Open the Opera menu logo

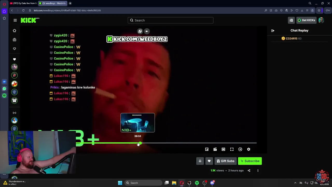4,4
